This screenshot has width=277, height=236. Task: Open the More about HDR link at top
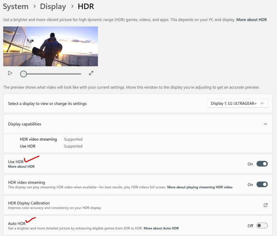pyautogui.click(x=251, y=20)
